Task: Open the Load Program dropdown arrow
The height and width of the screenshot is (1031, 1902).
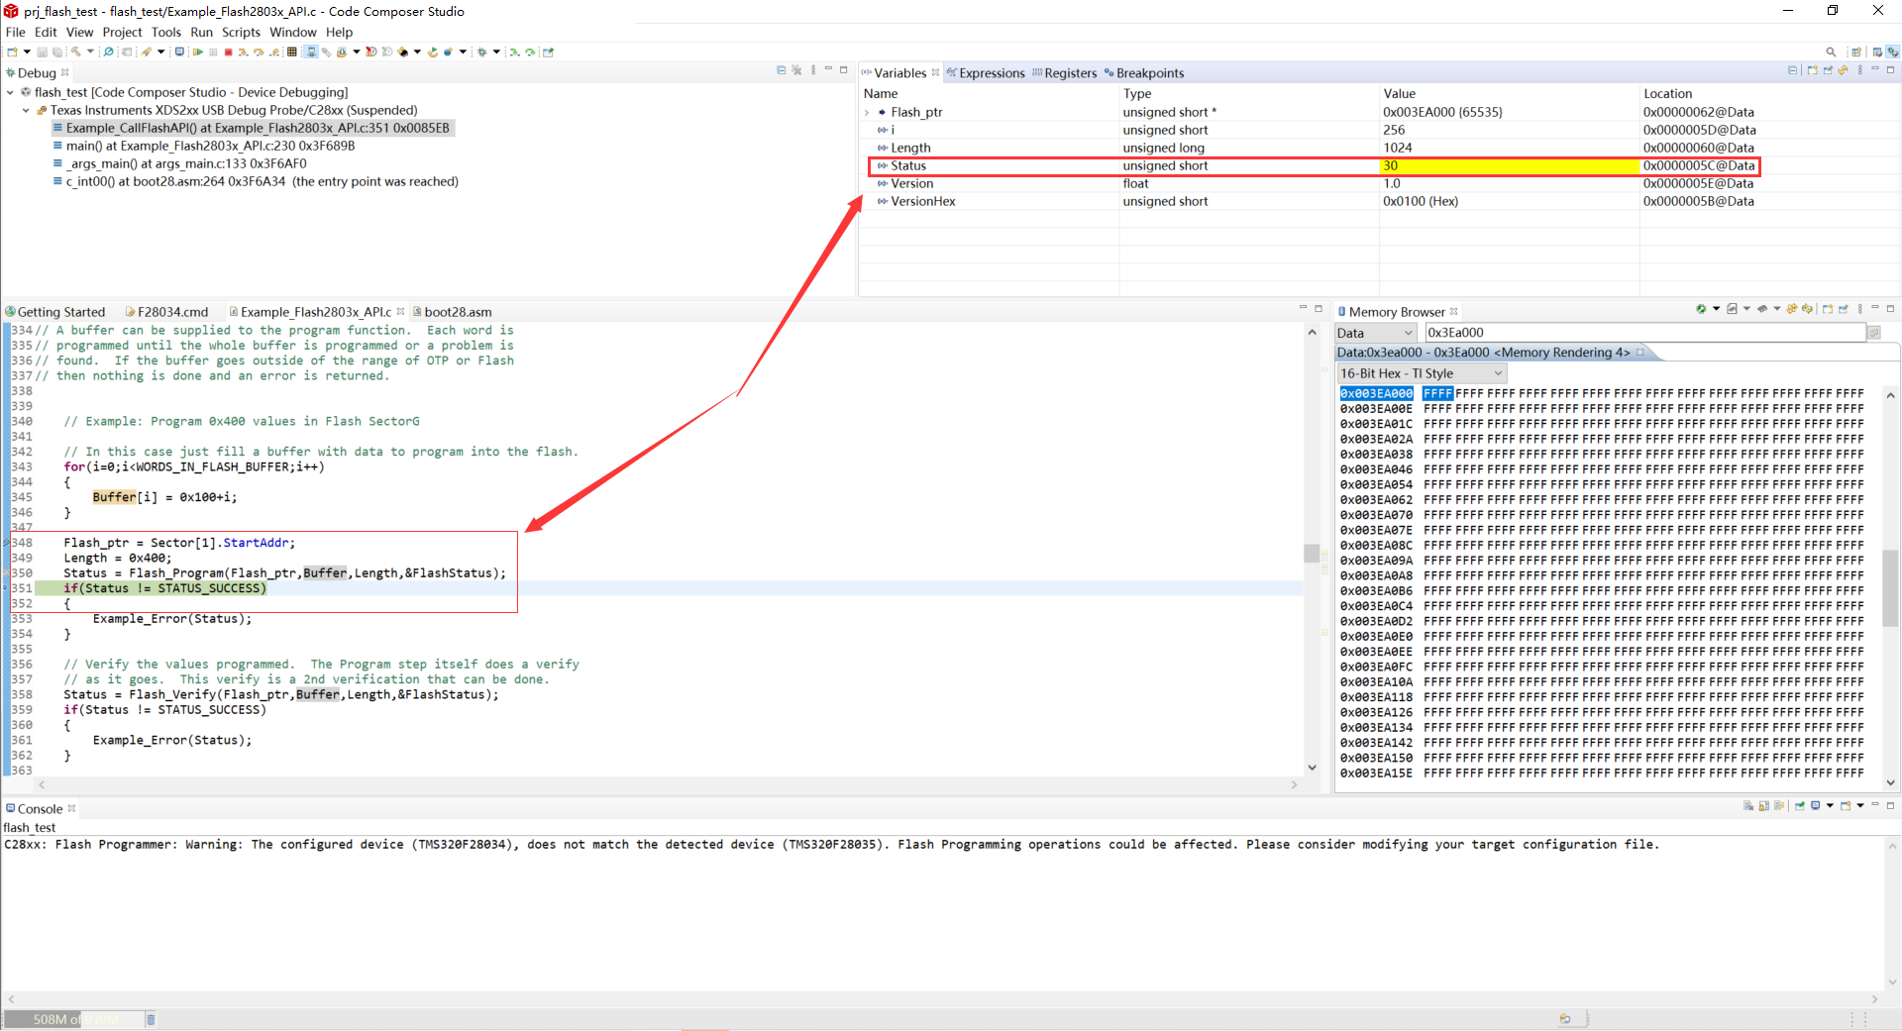Action: pos(356,52)
